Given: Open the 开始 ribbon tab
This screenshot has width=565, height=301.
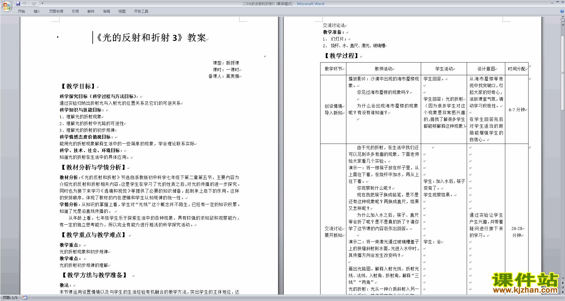Looking at the screenshot, I should (x=21, y=11).
